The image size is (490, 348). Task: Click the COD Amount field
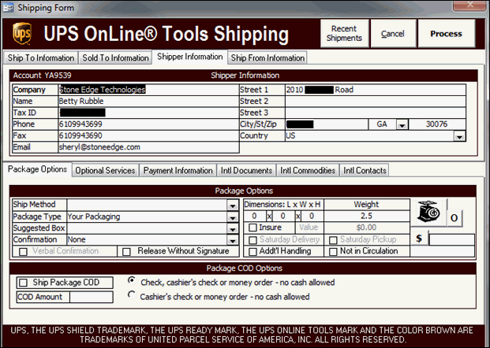92,297
